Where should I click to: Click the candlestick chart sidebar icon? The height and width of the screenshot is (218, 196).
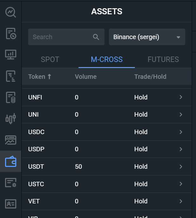[11, 119]
